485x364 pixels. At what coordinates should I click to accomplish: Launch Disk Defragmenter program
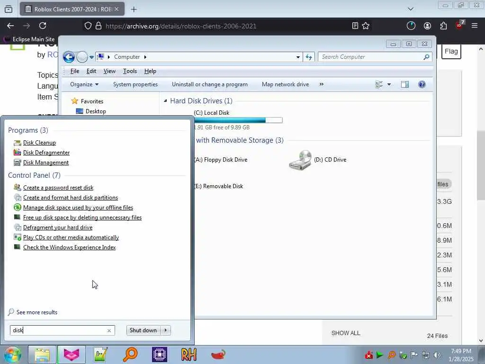coord(46,153)
